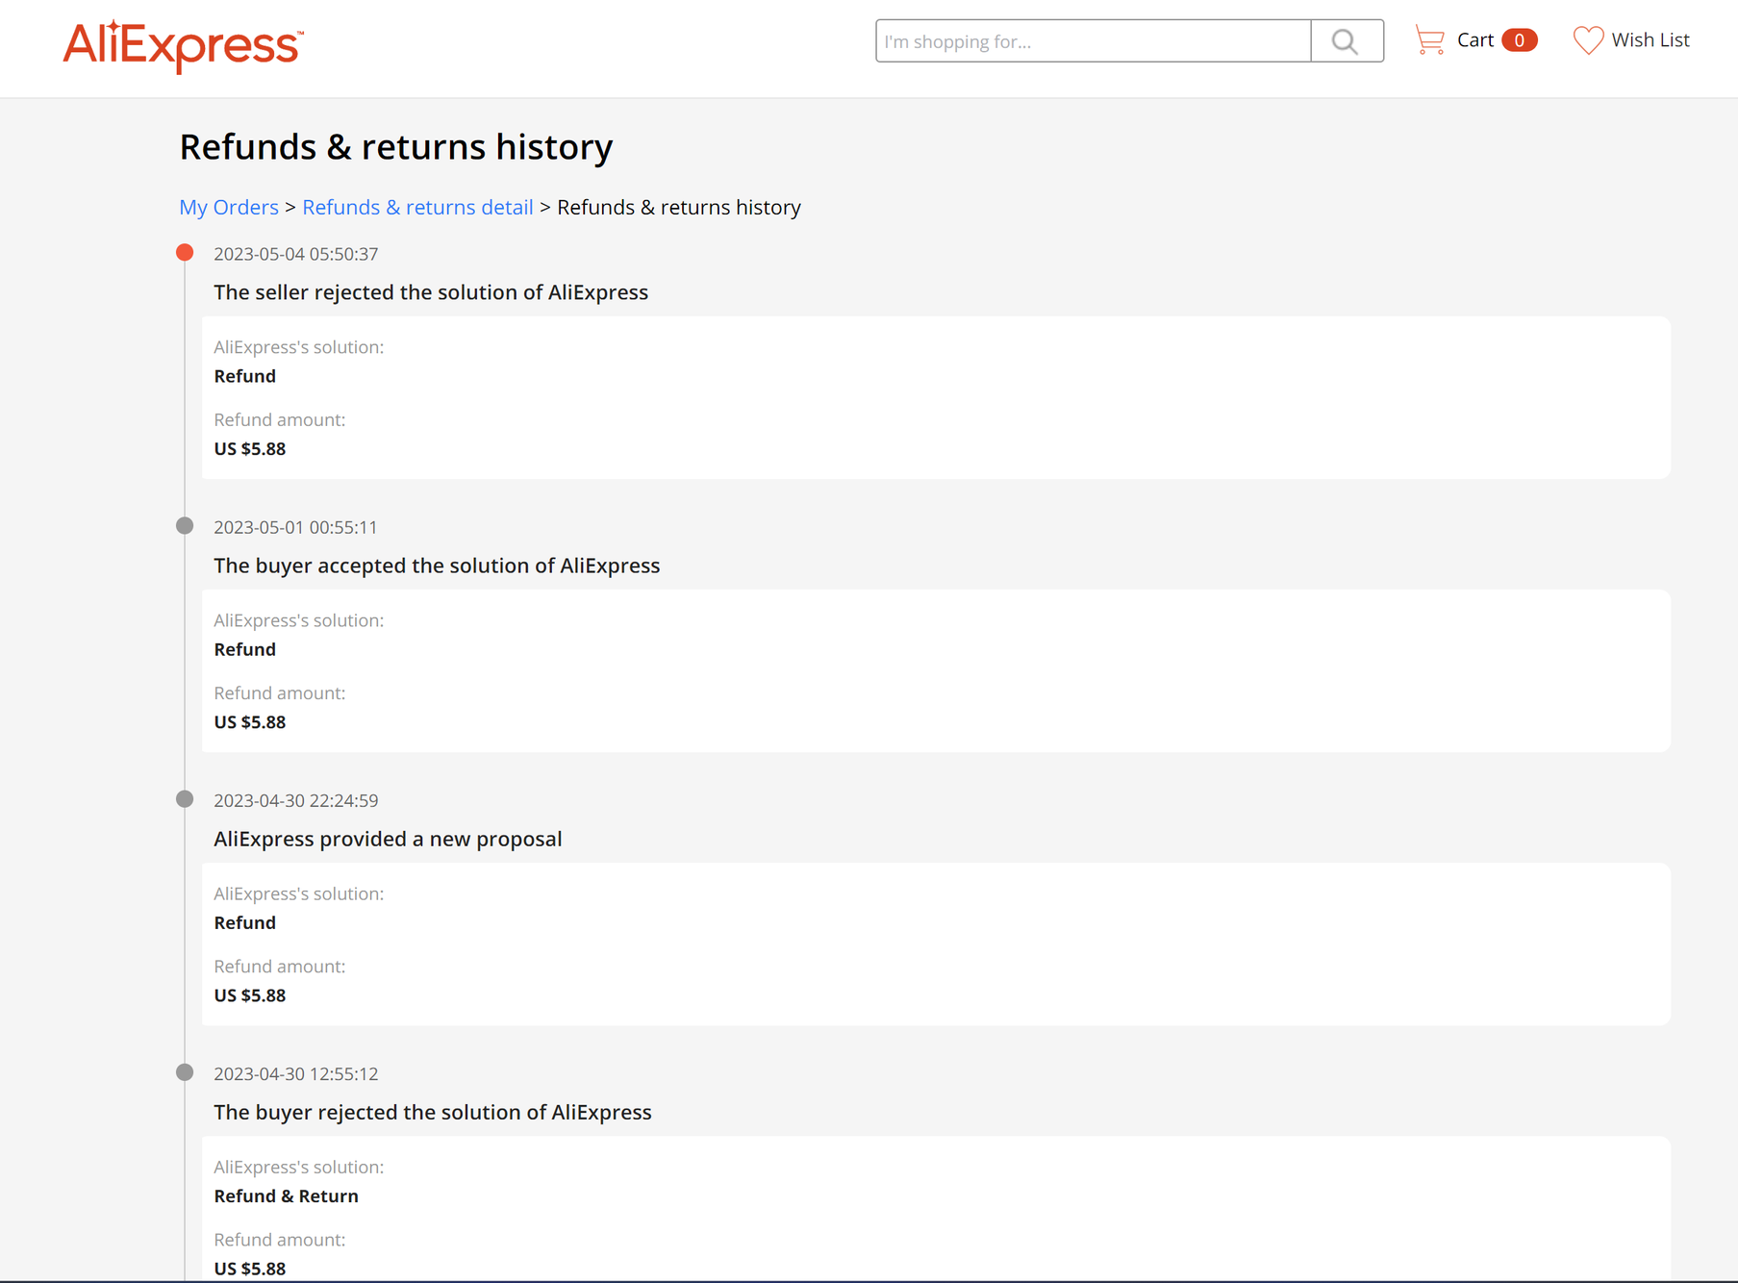Viewport: 1738px width, 1283px height.
Task: Click US $5.88 under buyer accepted entry
Action: [250, 722]
